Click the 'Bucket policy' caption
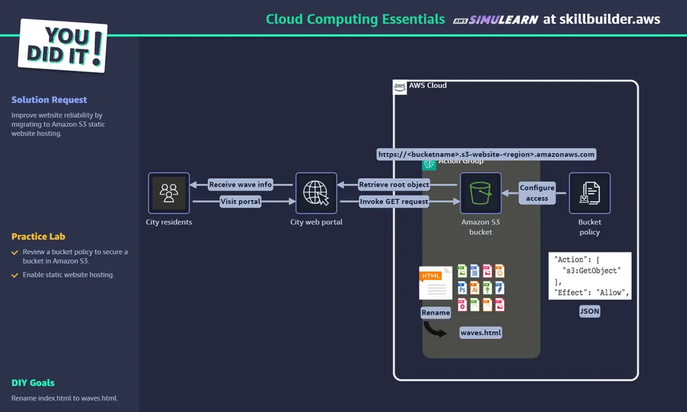 (589, 227)
